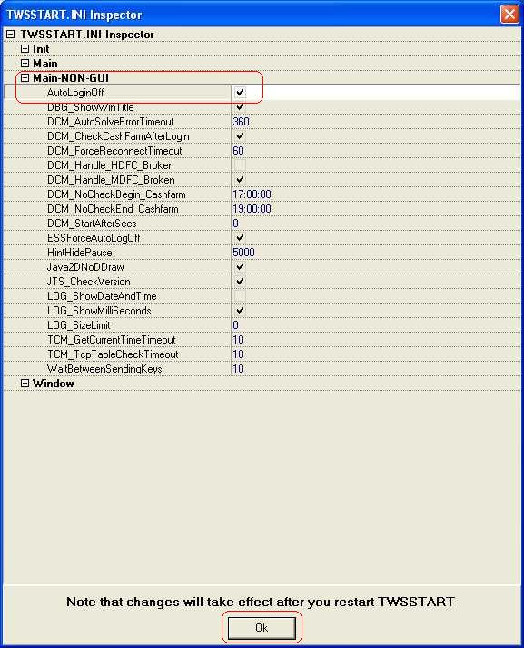
Task: Click the DCM_StartAfterSecs value field
Action: coord(375,224)
